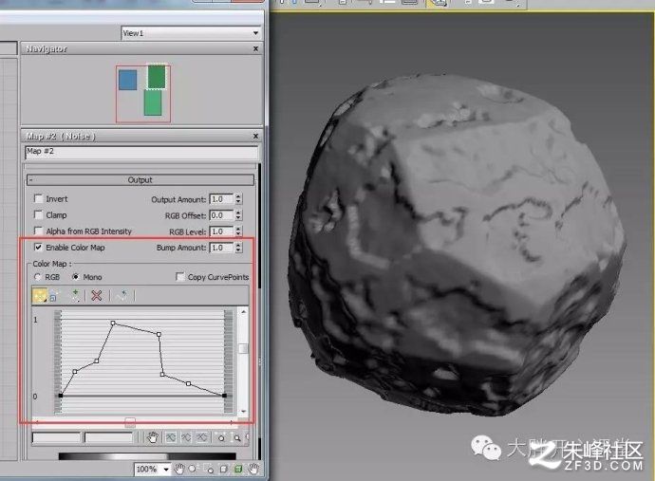The width and height of the screenshot is (655, 481).
Task: Click the curve graph horizontal scrollbar thumb
Action: 130,422
